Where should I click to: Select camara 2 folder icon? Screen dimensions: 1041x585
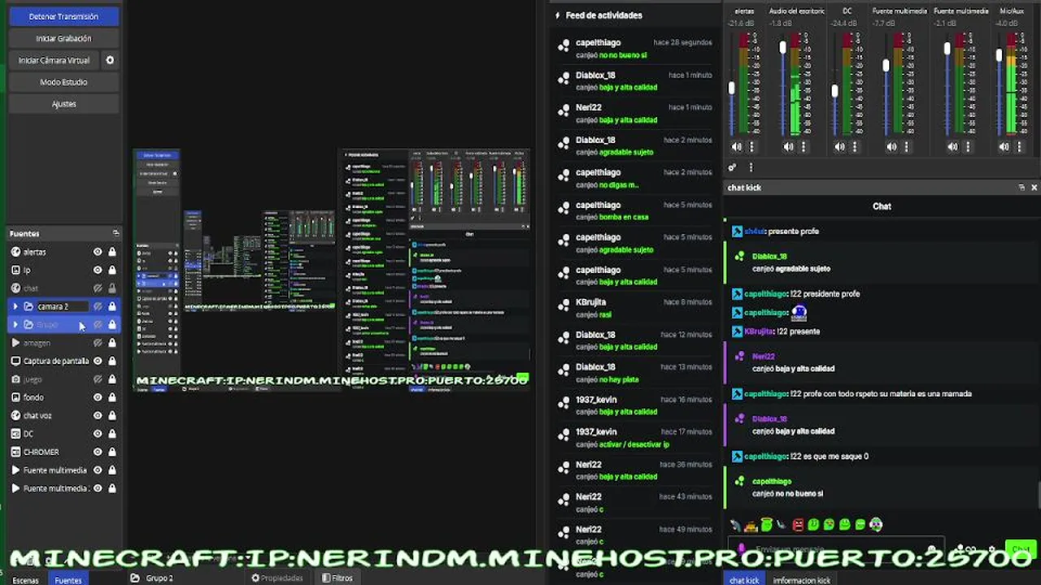pos(28,306)
